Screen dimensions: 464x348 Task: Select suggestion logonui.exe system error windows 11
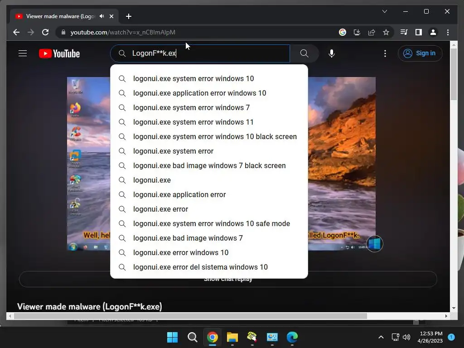point(209,122)
